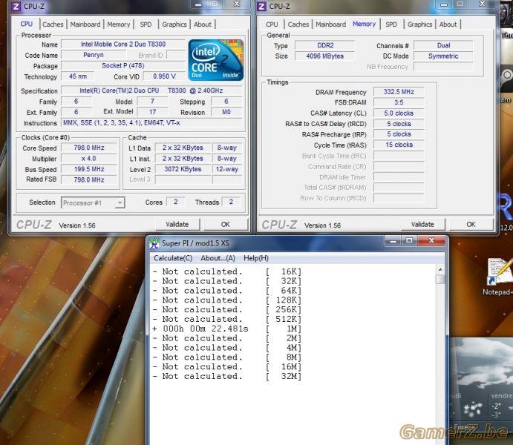This screenshot has height=445, width=513.
Task: Click the 32M 'Not calculated' row
Action: tap(226, 376)
